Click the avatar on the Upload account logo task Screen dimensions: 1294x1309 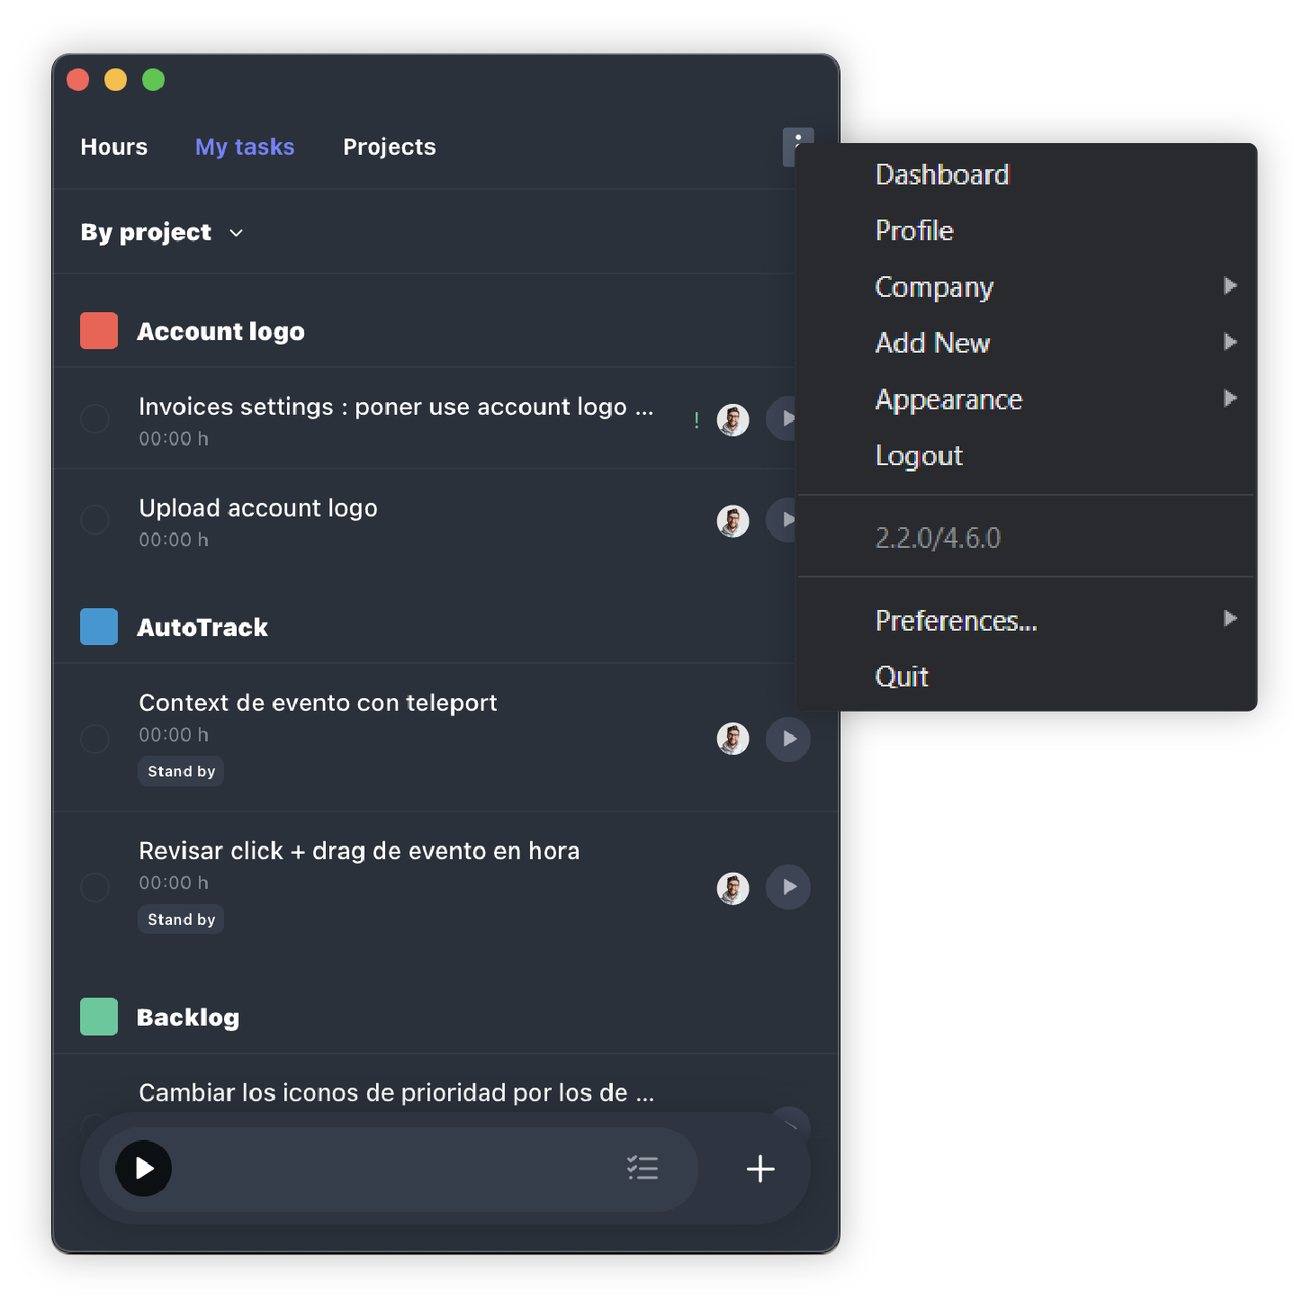tap(732, 521)
